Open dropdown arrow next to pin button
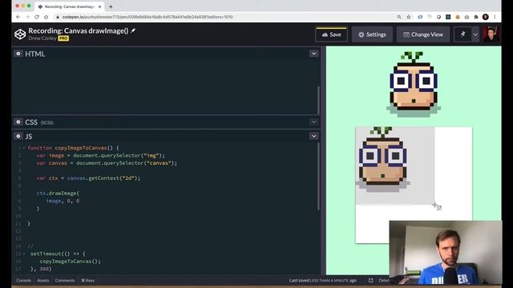Image resolution: width=513 pixels, height=288 pixels. [x=475, y=34]
